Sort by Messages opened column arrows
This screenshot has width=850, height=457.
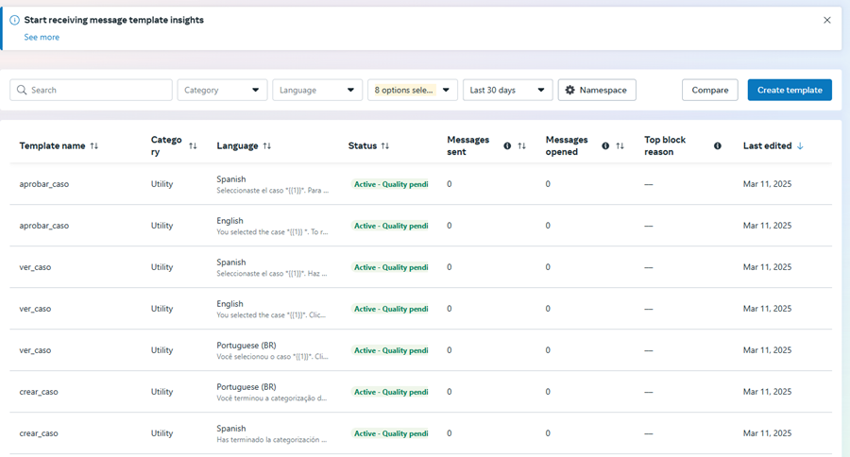(620, 146)
